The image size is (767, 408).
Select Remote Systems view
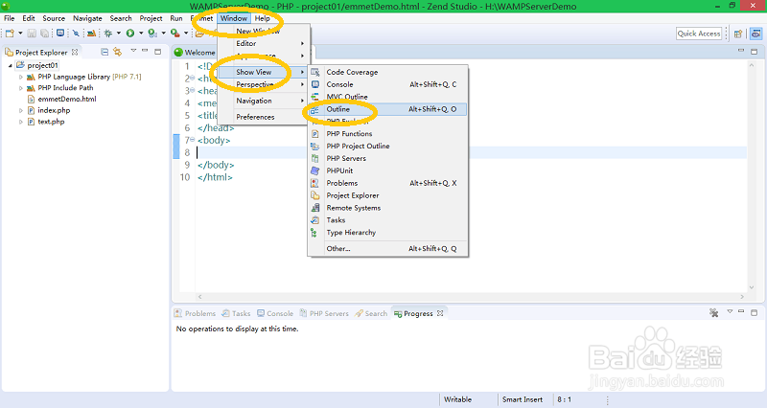388,208
